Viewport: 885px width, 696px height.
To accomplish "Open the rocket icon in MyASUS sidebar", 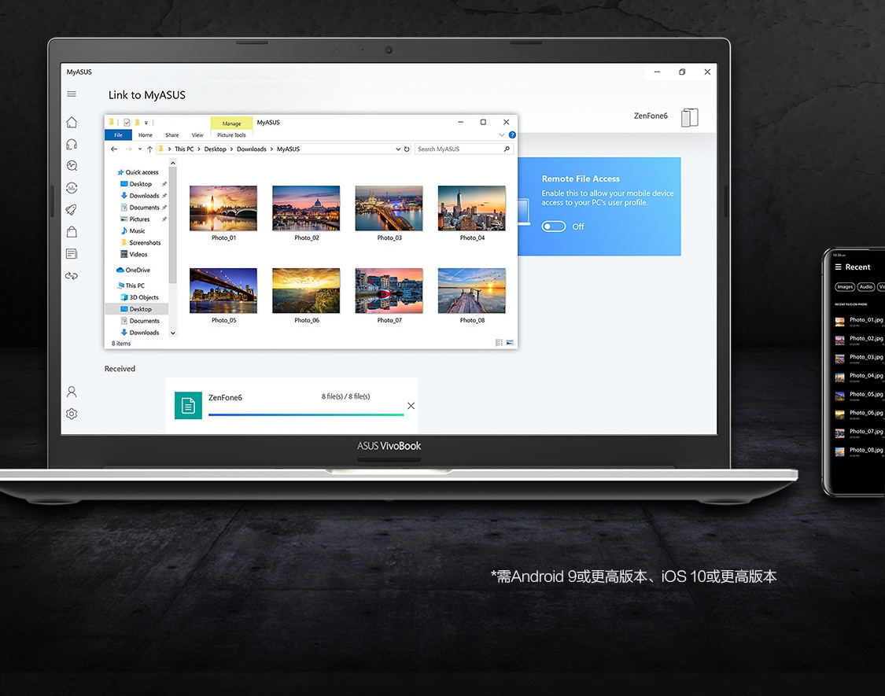I will [72, 210].
